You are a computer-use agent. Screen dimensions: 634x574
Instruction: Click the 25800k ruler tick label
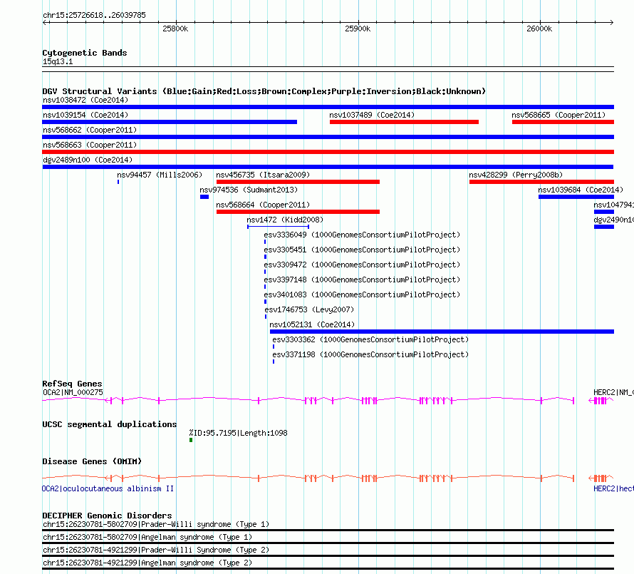click(x=175, y=29)
